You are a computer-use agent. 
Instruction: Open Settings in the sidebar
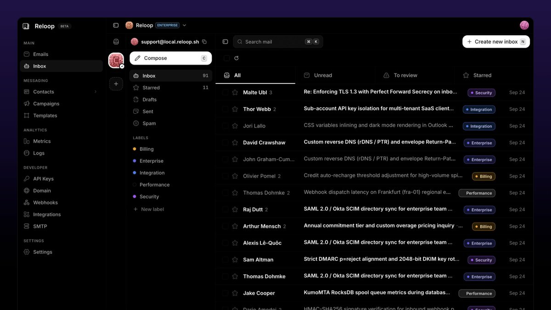[x=61, y=252]
